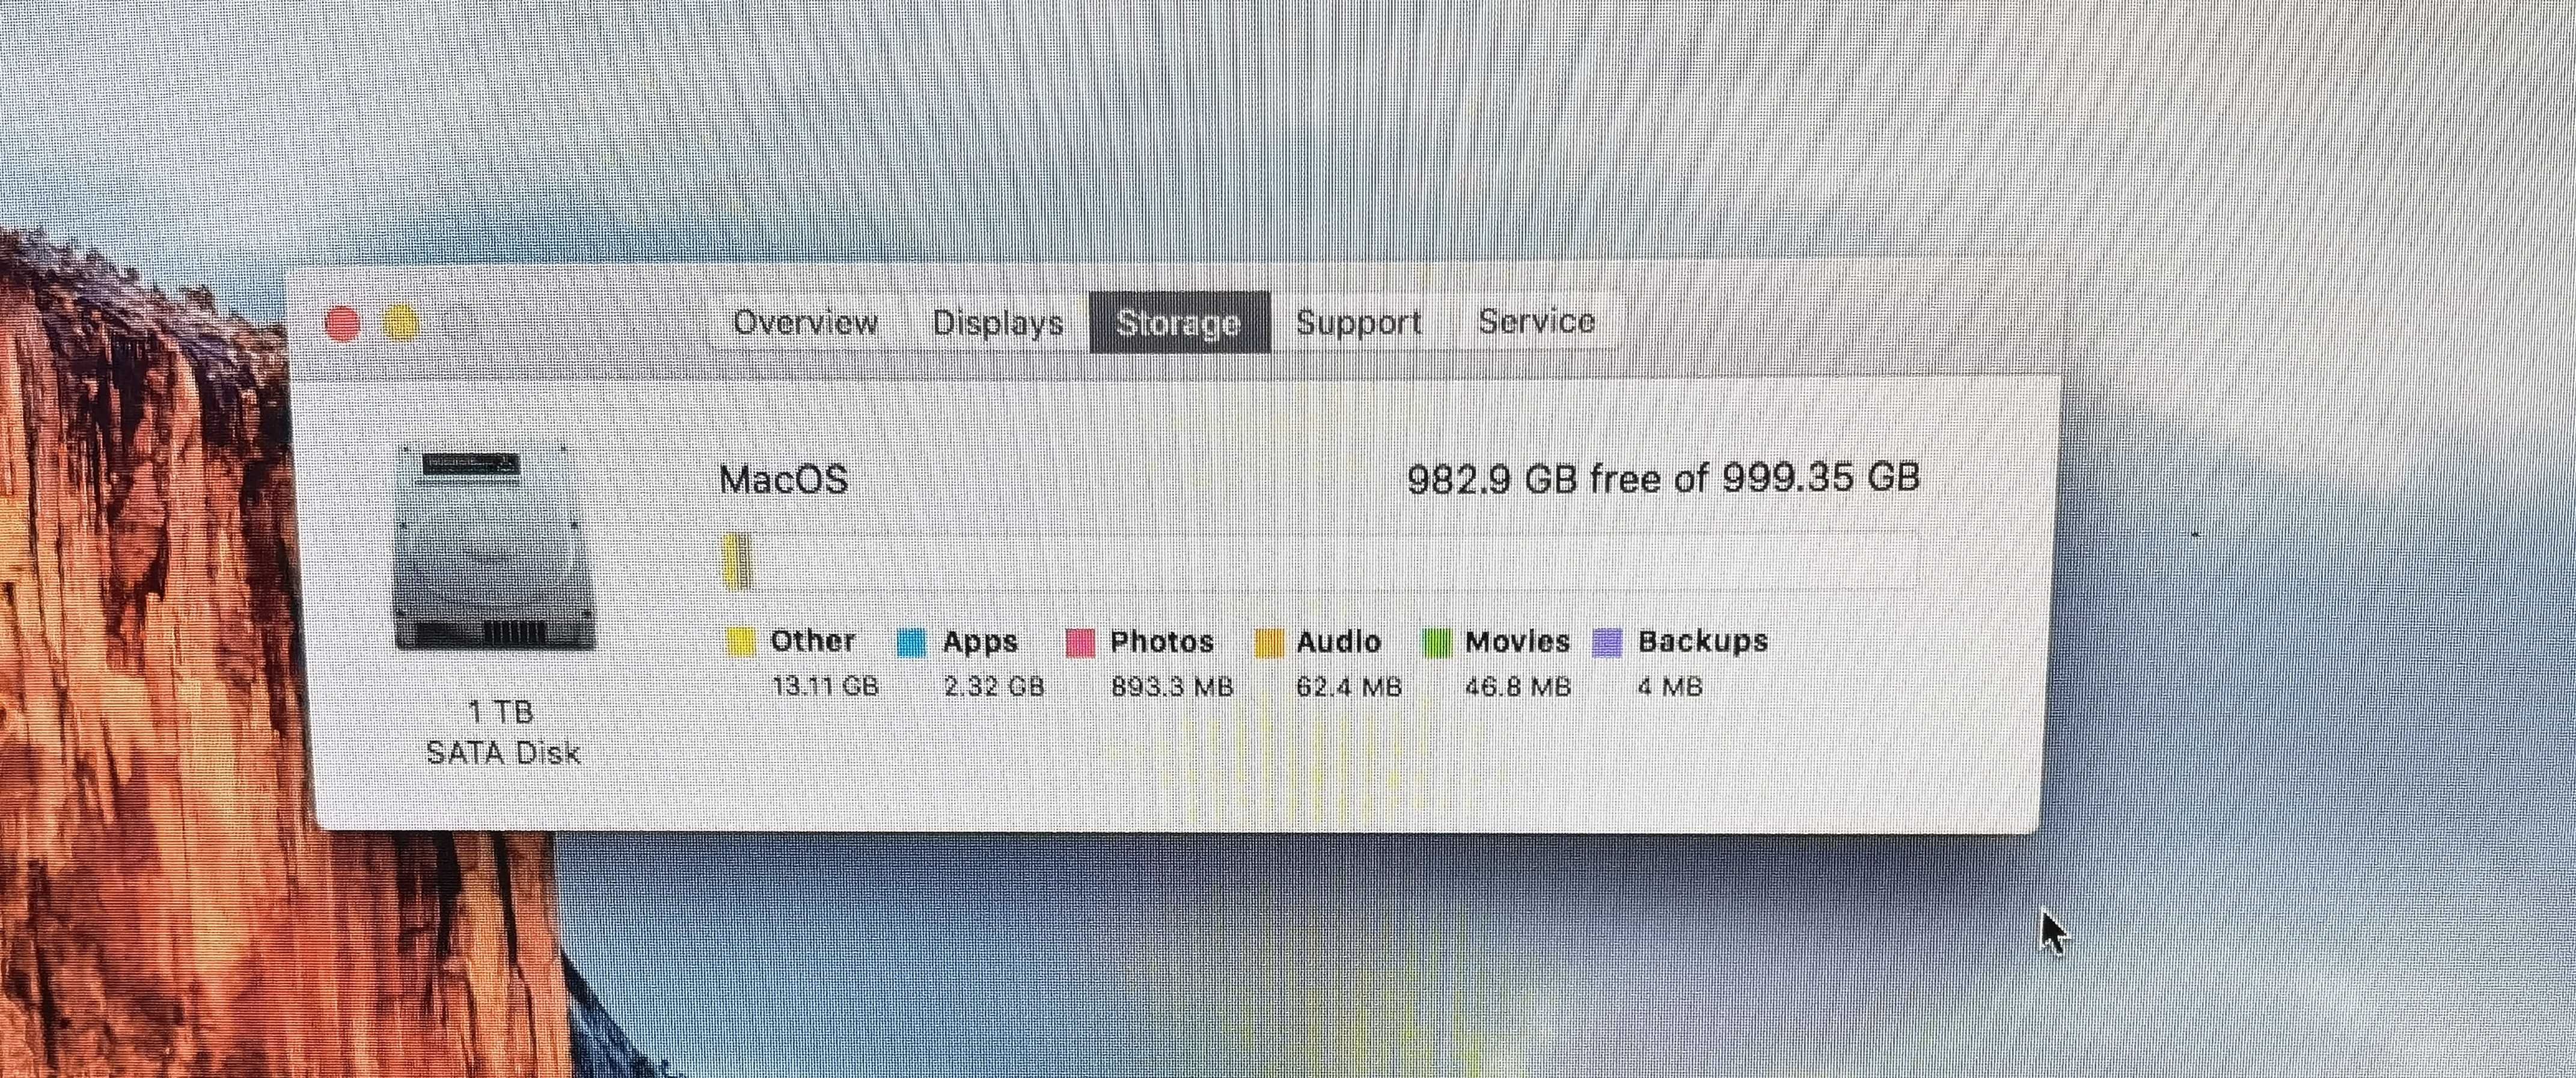Click the 982.9 GB free of 999.35 GB text
The image size is (2576, 1078).
pos(1663,478)
